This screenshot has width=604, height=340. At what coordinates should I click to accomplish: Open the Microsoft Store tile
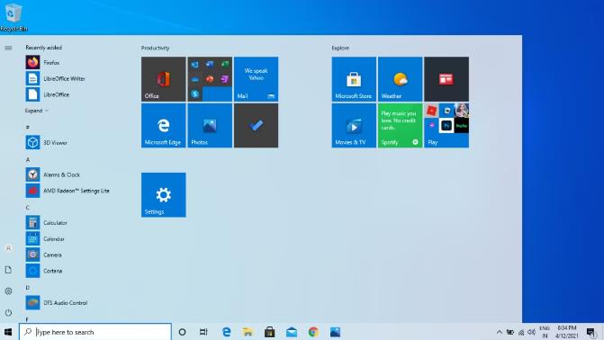pos(354,79)
